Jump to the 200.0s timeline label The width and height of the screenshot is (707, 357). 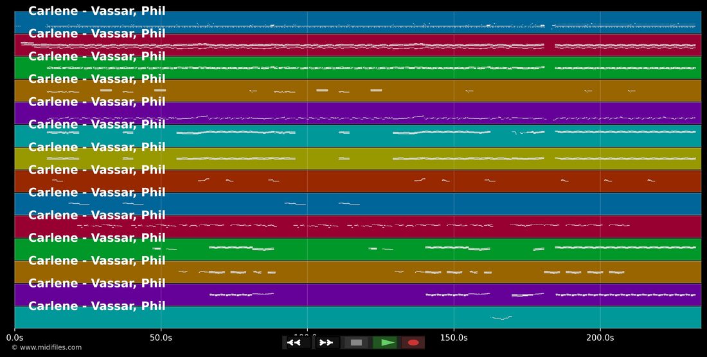pos(600,338)
